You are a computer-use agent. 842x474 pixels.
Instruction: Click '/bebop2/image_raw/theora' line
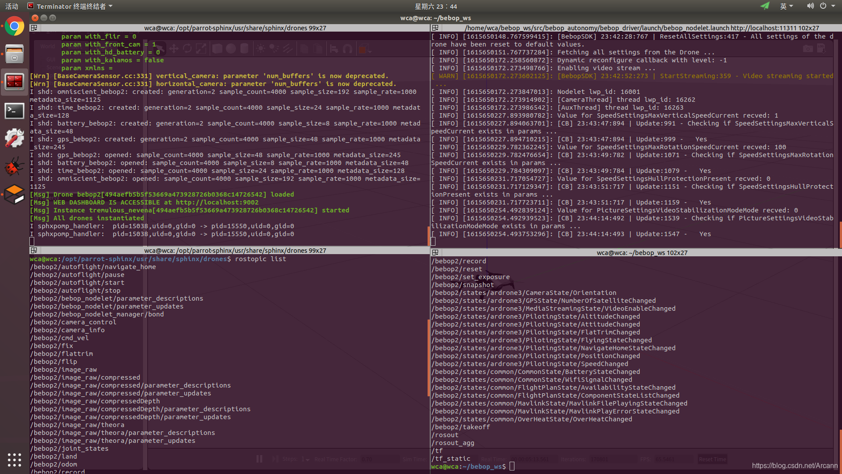[x=77, y=425]
